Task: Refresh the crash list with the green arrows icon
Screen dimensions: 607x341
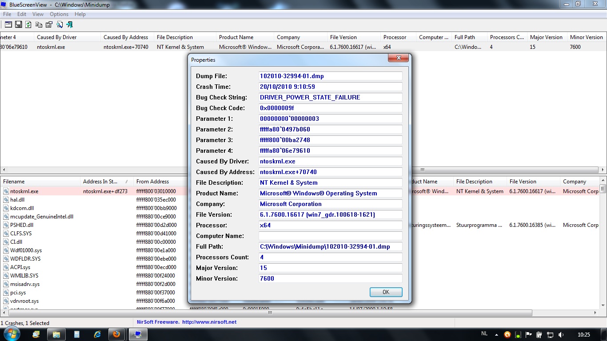Action: click(x=28, y=24)
